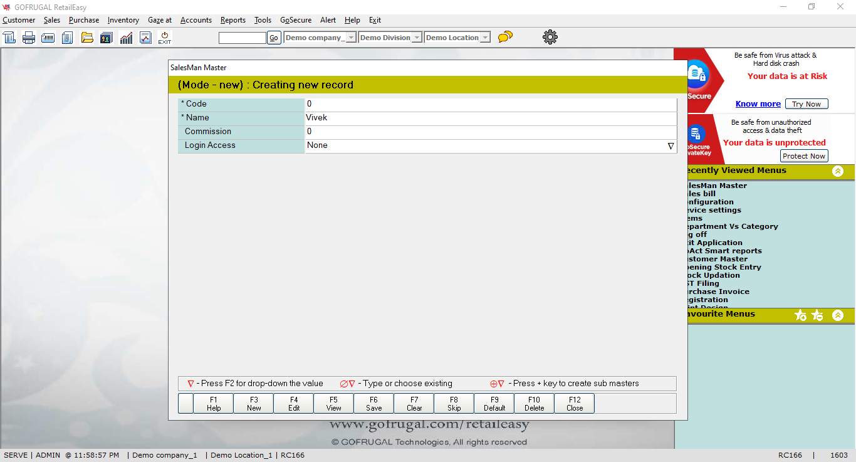Click the Name field containing Vivek

pos(491,118)
